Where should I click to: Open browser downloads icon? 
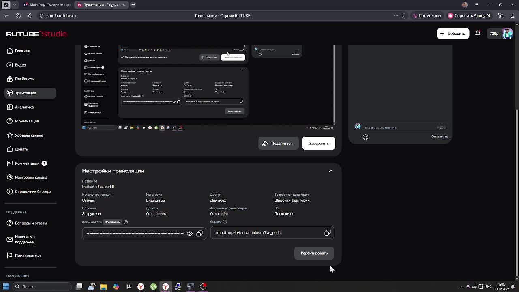513,15
